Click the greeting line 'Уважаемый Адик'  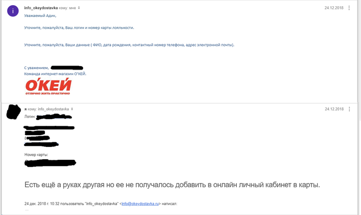point(40,16)
